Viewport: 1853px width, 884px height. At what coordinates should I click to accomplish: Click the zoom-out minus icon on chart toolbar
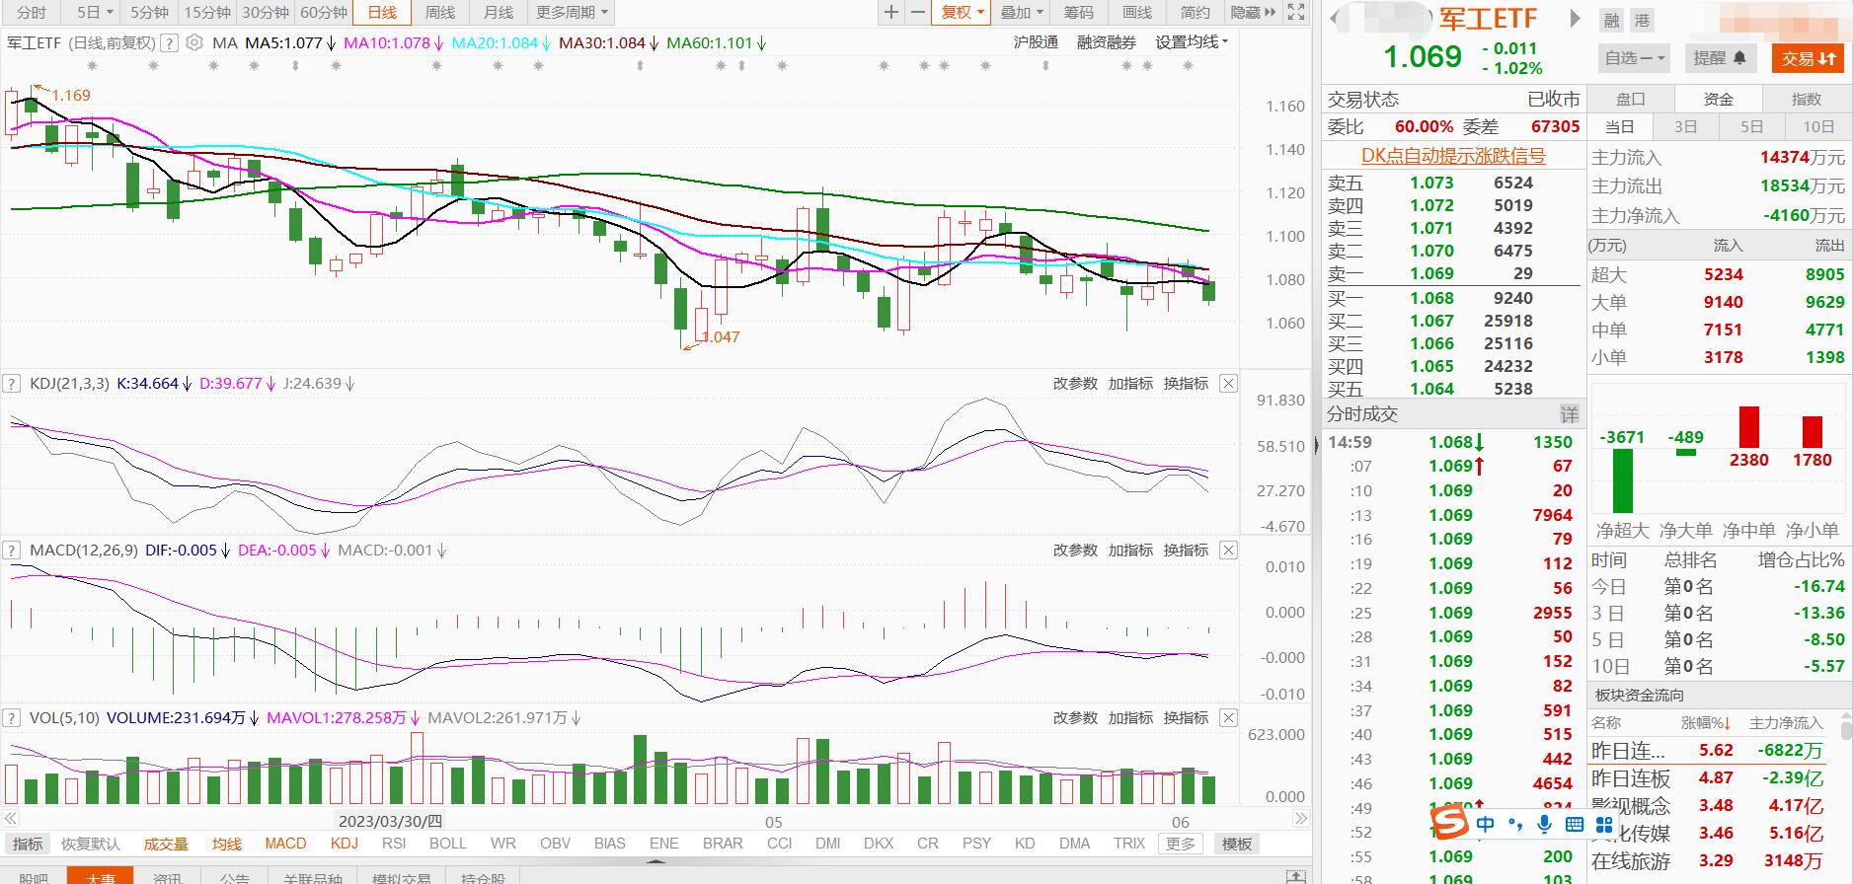(918, 12)
